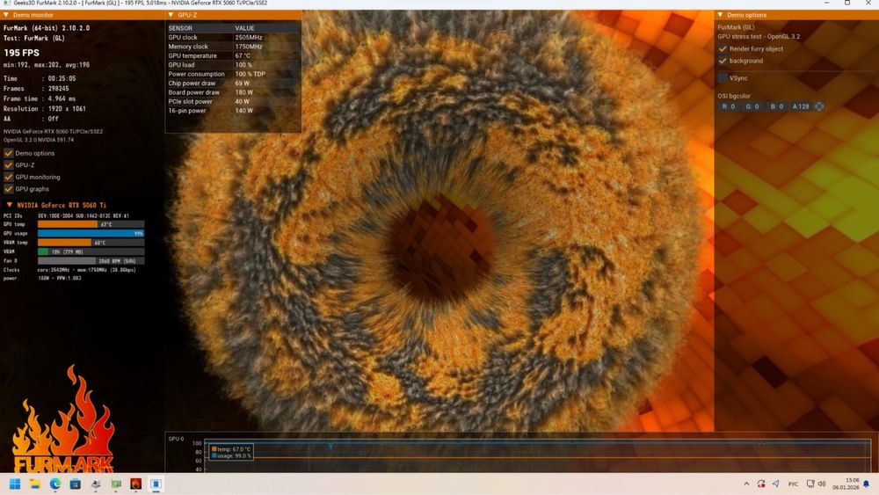Click the G: 0 color value field
The width and height of the screenshot is (879, 495).
point(752,106)
